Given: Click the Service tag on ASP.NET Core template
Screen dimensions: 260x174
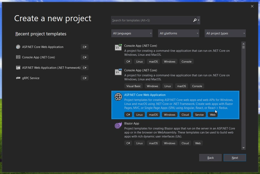Looking at the screenshot, I should pyautogui.click(x=199, y=115).
